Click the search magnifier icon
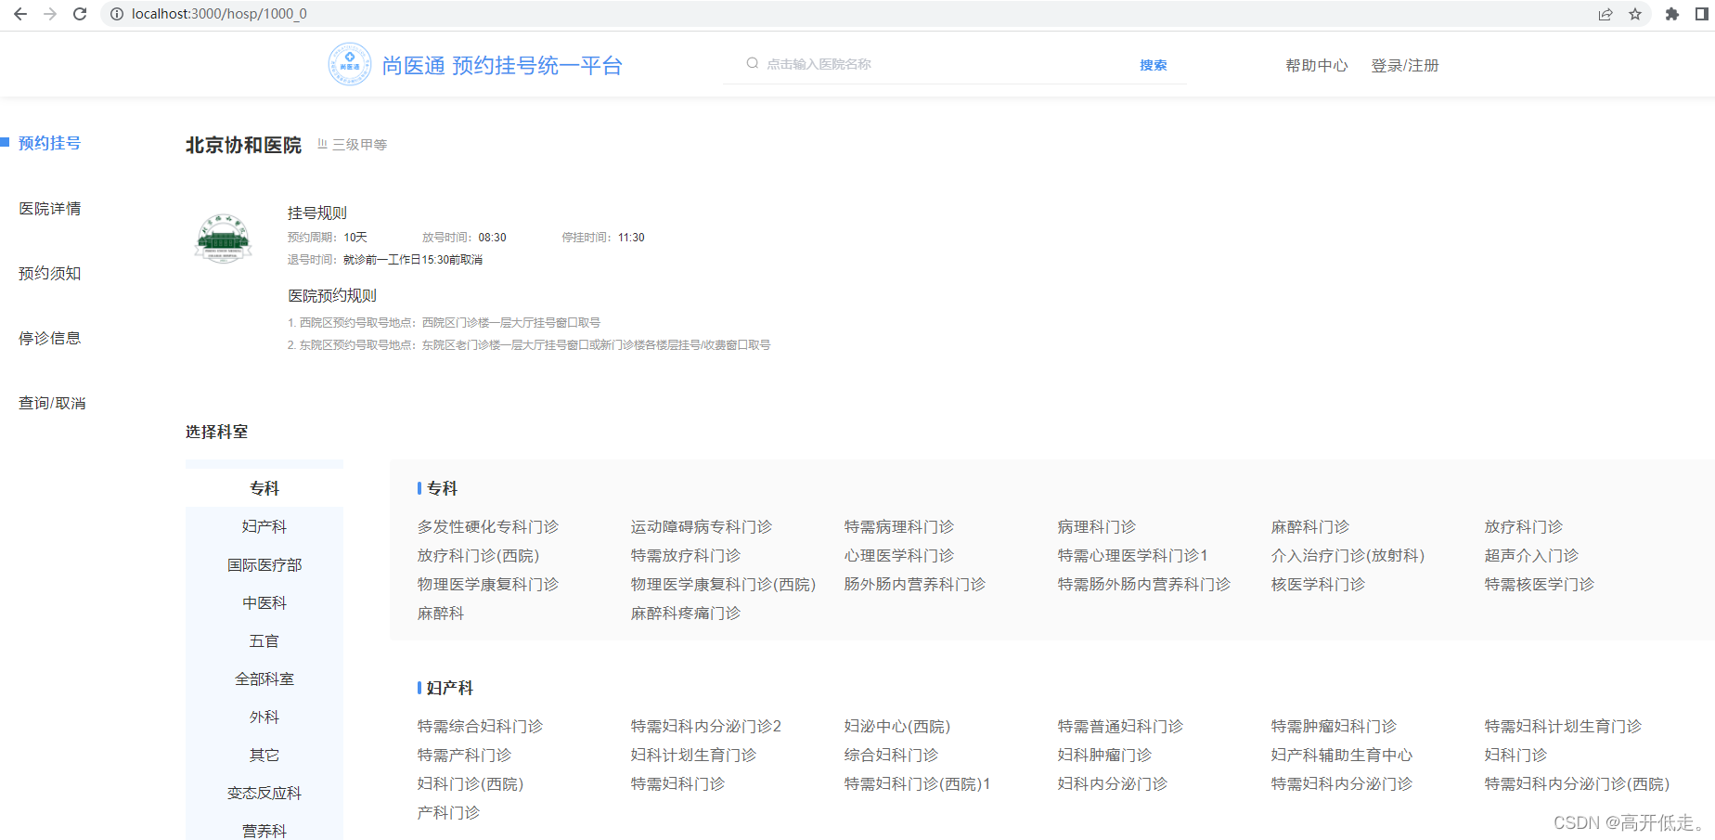 click(753, 63)
